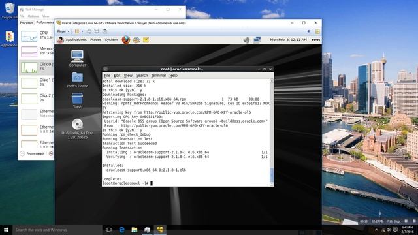Open the Player menu dropdown in VMware
This screenshot has width=418, height=235.
click(63, 31)
